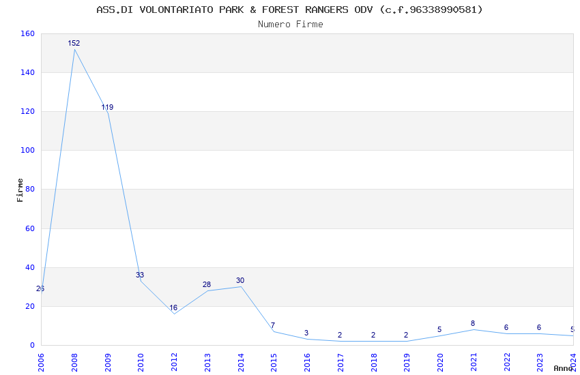The width and height of the screenshot is (580, 375).
Task: Select the x-axis year 2018
Action: tap(374, 363)
